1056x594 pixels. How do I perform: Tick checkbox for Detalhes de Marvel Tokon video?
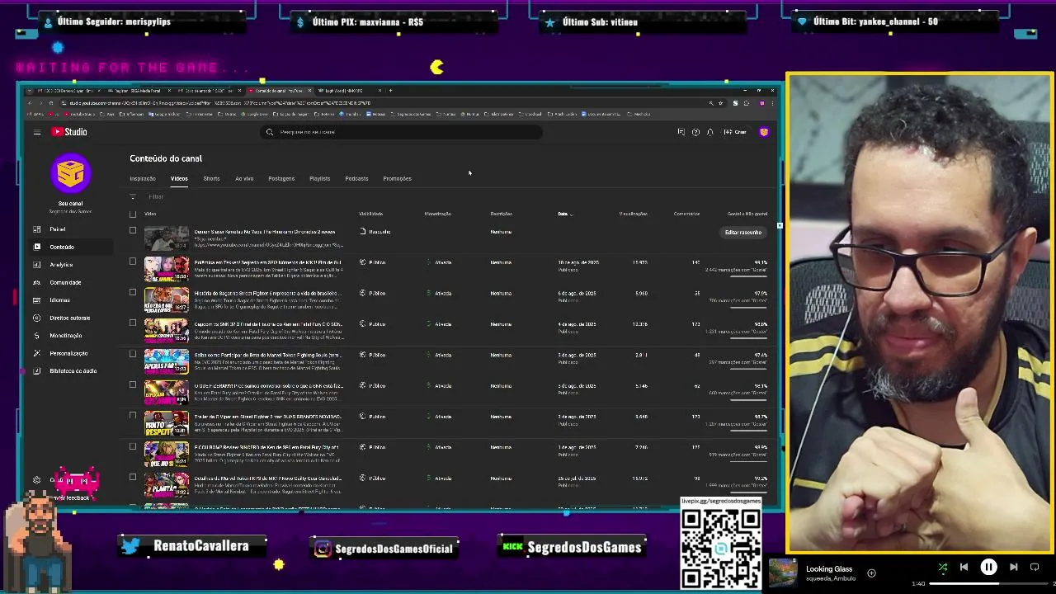tap(133, 477)
